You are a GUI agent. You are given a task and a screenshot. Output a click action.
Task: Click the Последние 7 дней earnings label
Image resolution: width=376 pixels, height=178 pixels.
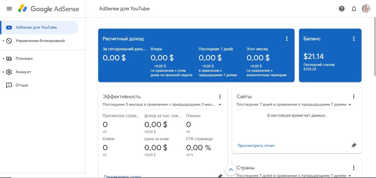point(216,49)
